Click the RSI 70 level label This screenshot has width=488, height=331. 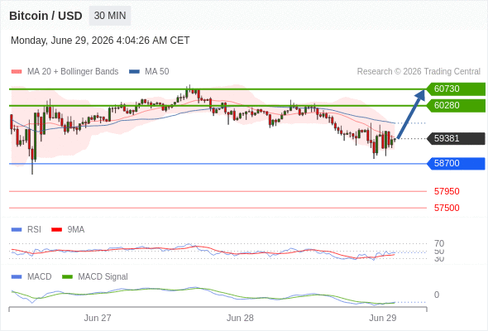click(x=439, y=243)
